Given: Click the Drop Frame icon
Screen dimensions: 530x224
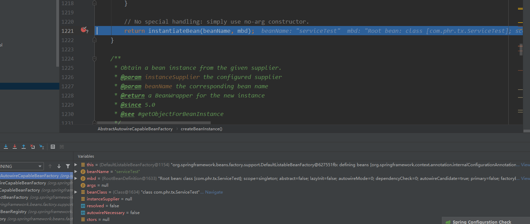Looking at the screenshot, I should coord(33,146).
